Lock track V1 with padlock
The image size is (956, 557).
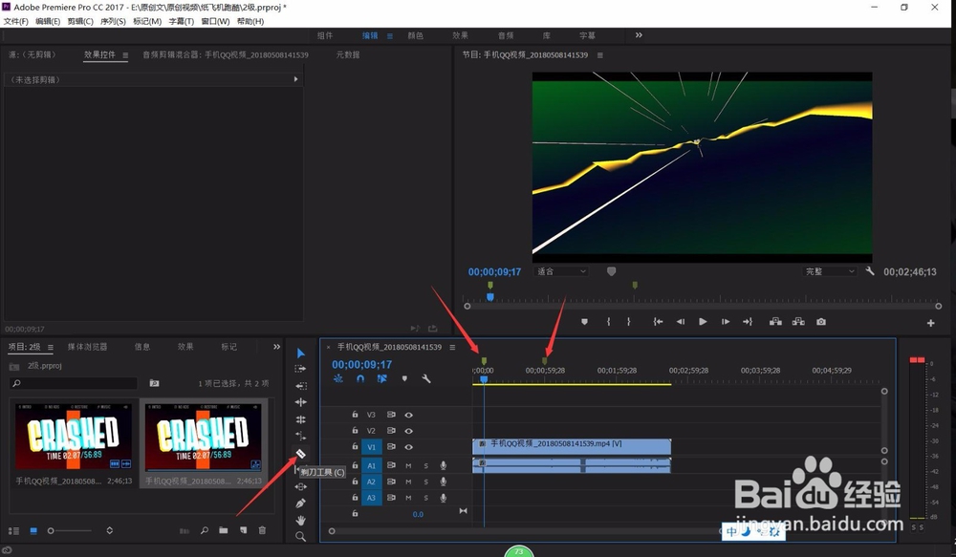[x=355, y=447]
